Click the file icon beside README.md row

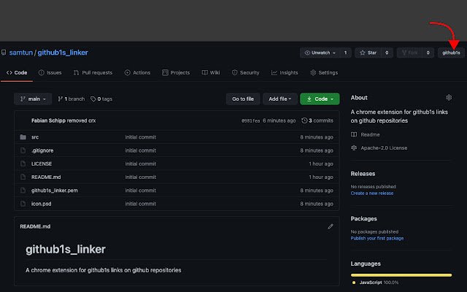coord(23,177)
